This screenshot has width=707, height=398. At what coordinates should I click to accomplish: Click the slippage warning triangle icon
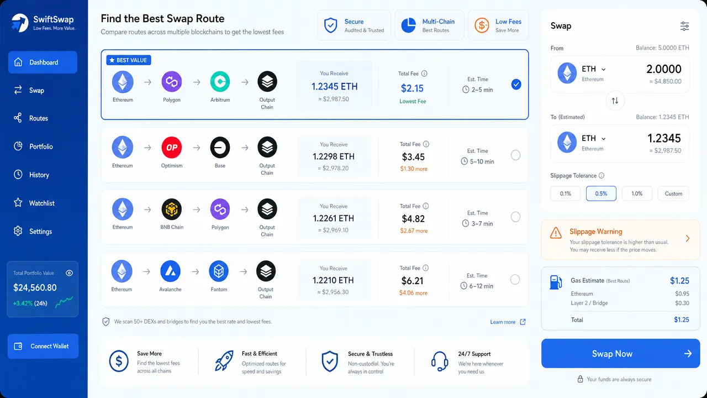(556, 233)
